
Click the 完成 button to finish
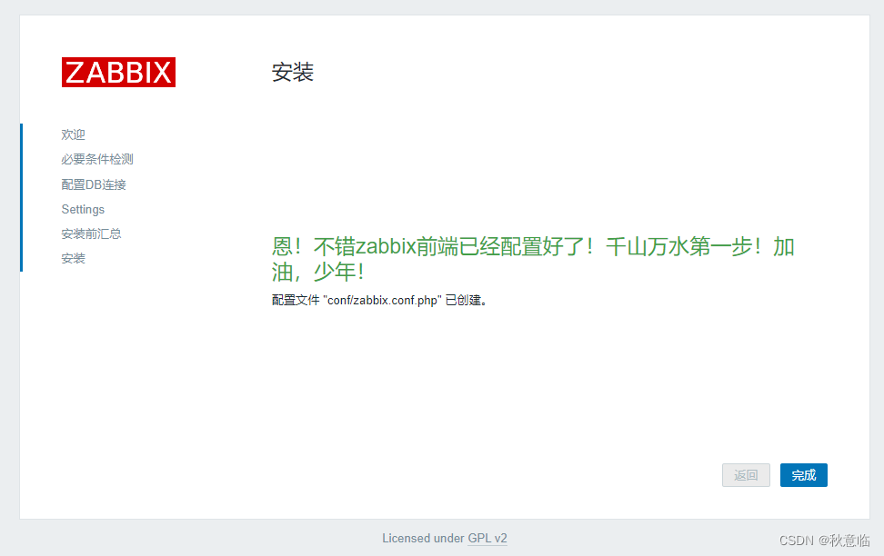[803, 475]
